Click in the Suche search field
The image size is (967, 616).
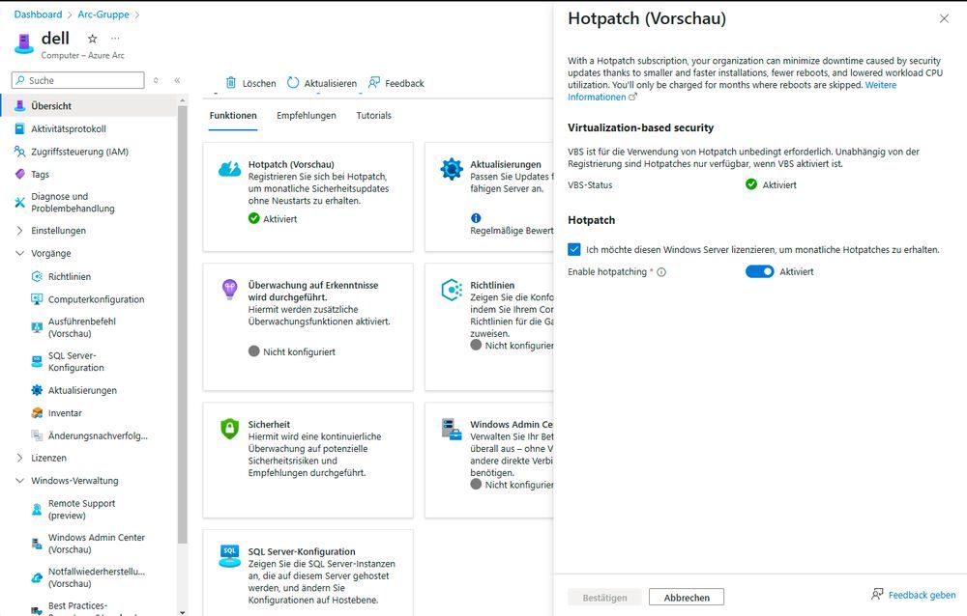pos(77,80)
